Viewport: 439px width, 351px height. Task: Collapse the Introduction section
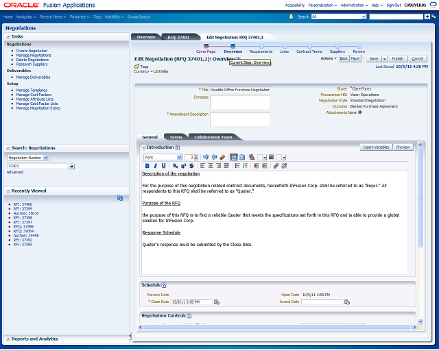[144, 147]
